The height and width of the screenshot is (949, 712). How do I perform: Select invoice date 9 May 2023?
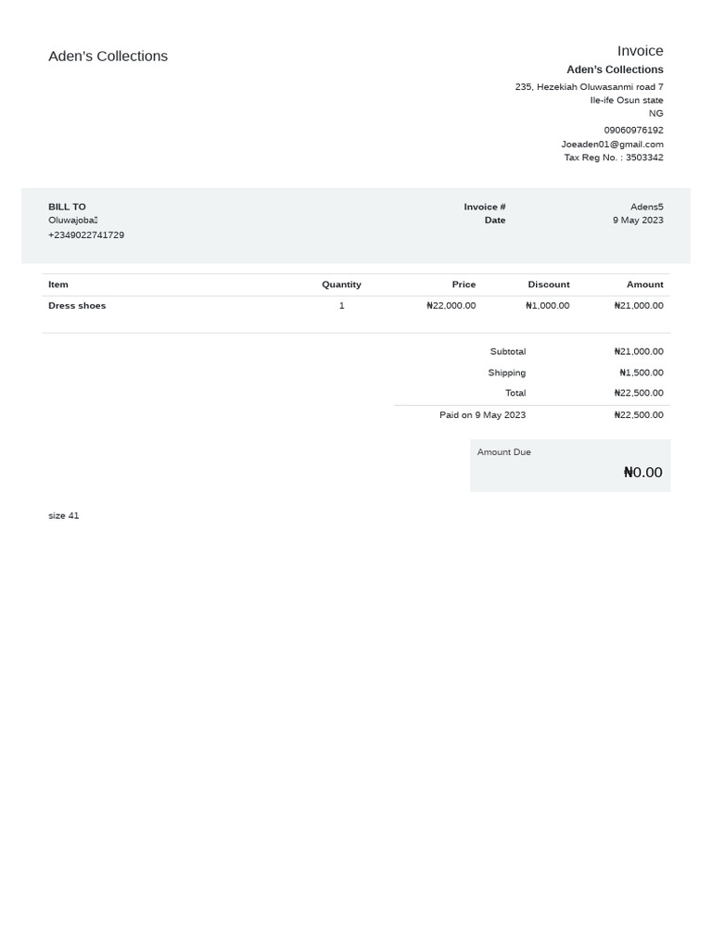[638, 221]
